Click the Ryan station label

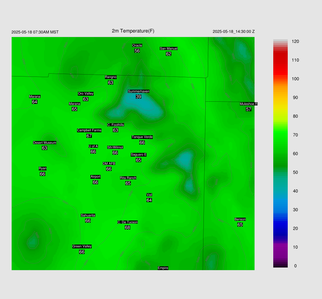coord(42,168)
